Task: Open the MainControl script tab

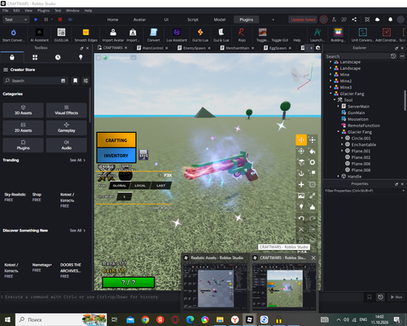Action: point(152,48)
